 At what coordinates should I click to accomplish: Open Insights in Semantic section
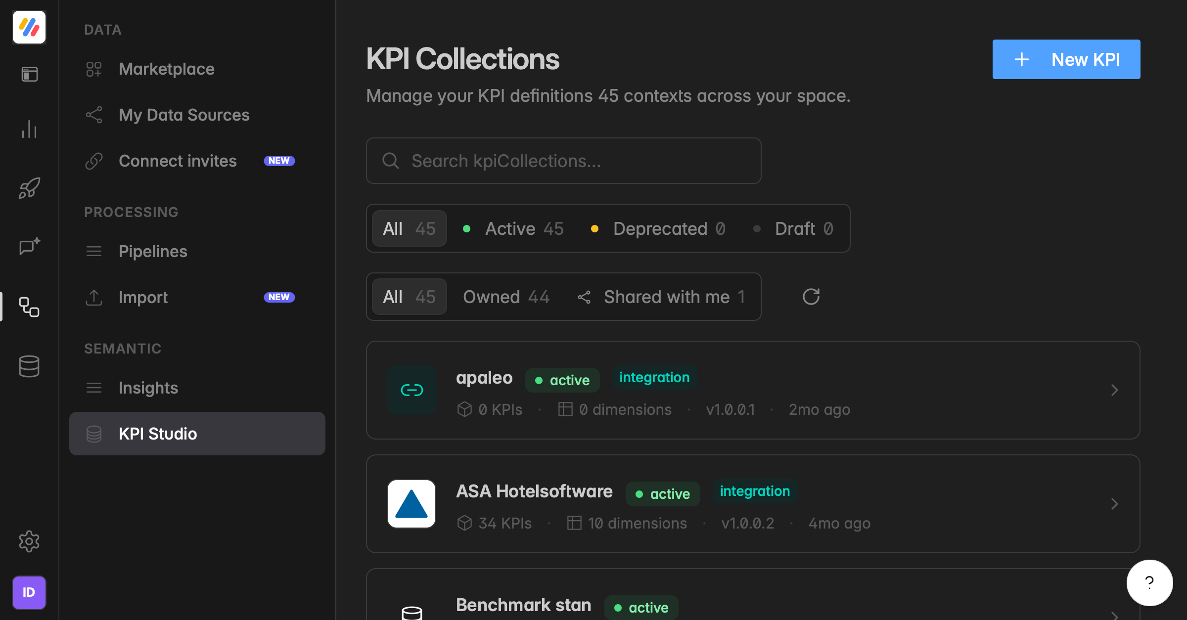(197, 388)
